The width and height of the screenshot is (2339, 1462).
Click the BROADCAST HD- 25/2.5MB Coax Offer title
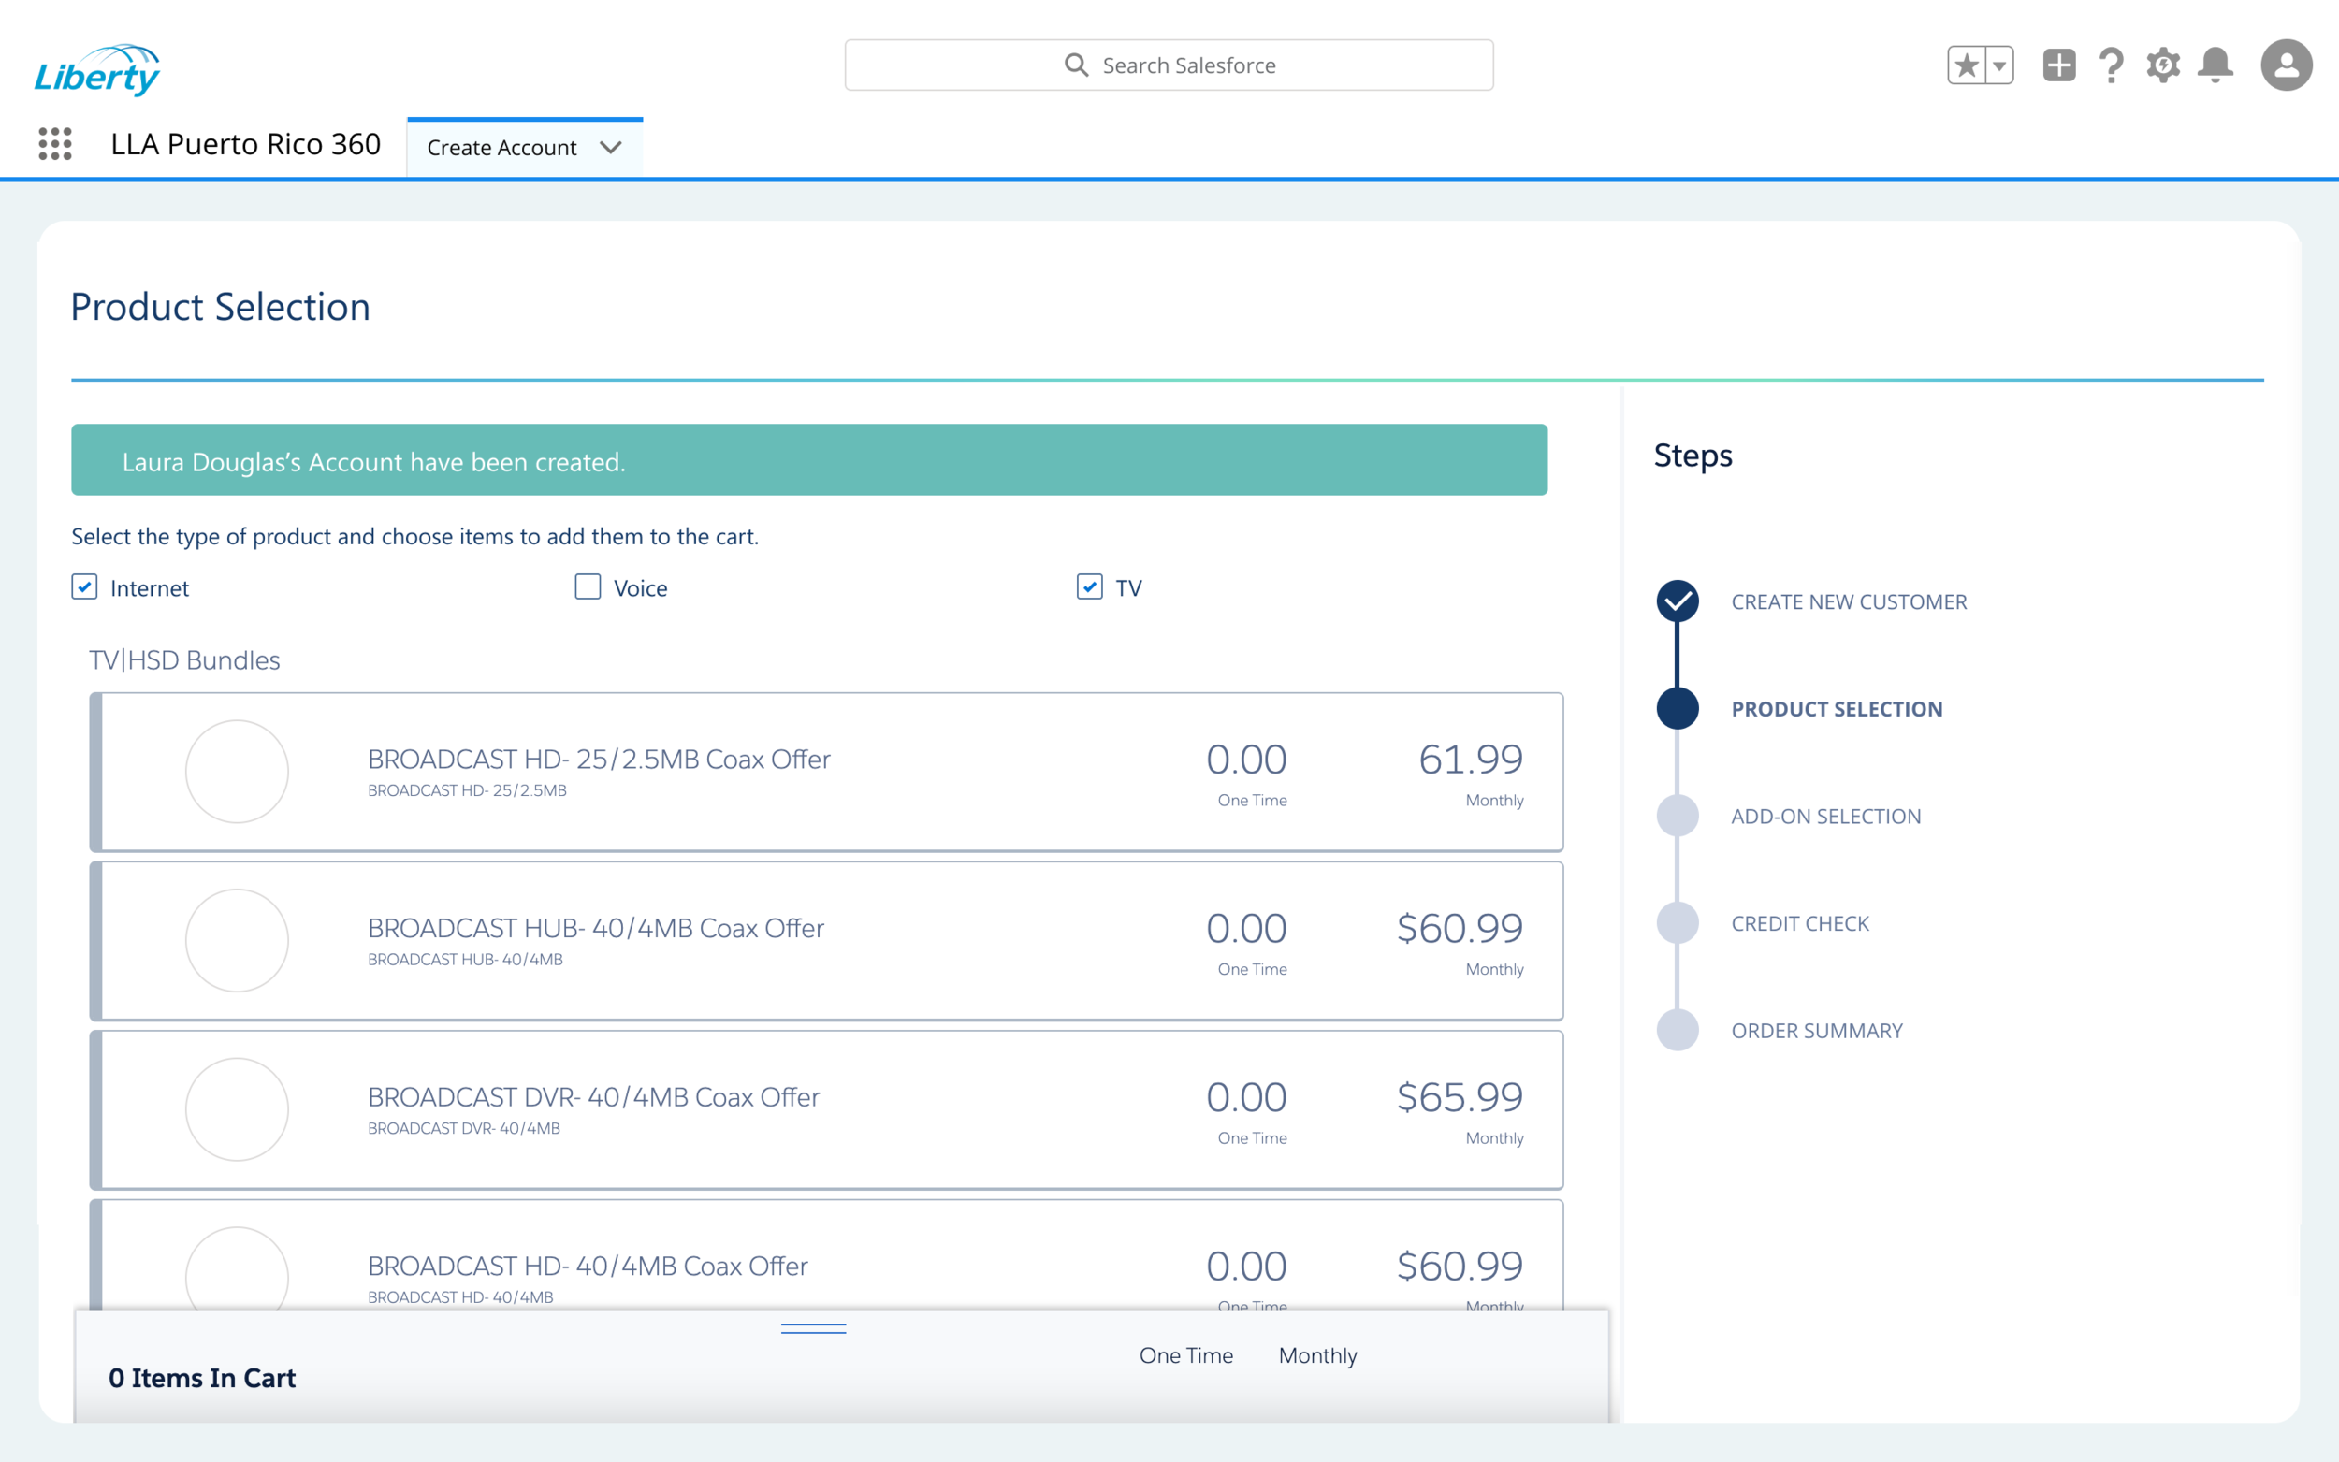[599, 759]
